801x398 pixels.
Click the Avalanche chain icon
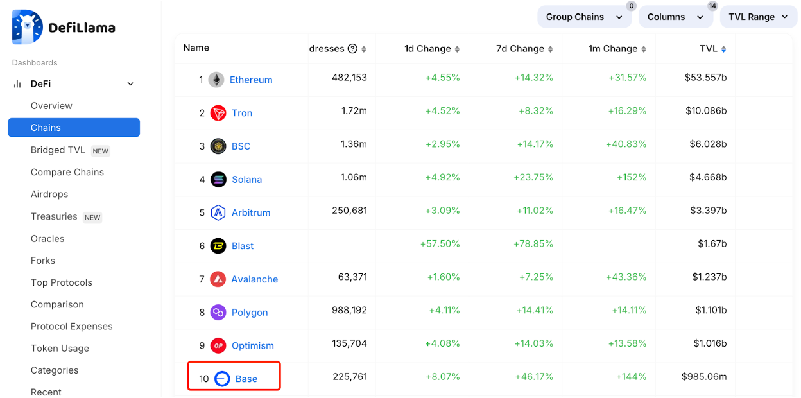point(218,279)
